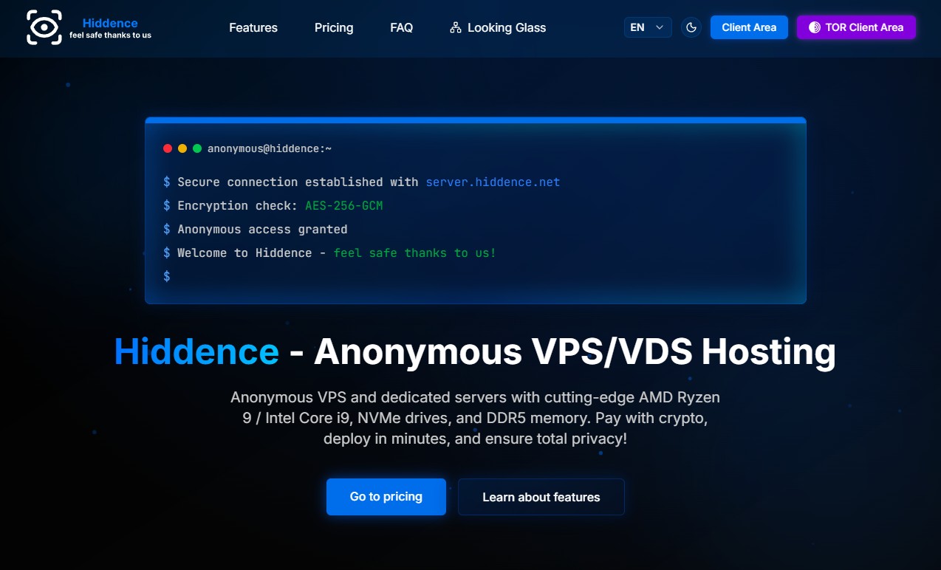
Task: Click the Anonymous VPS/VDS Hosting heading
Action: tap(575, 351)
